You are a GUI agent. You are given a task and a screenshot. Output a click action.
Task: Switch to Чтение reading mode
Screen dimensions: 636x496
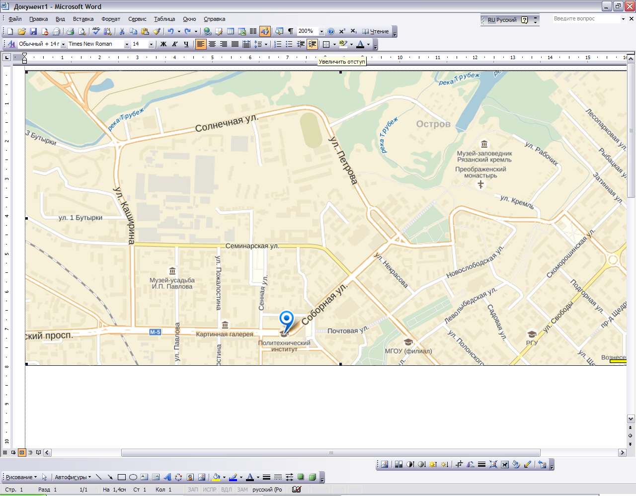pyautogui.click(x=376, y=31)
